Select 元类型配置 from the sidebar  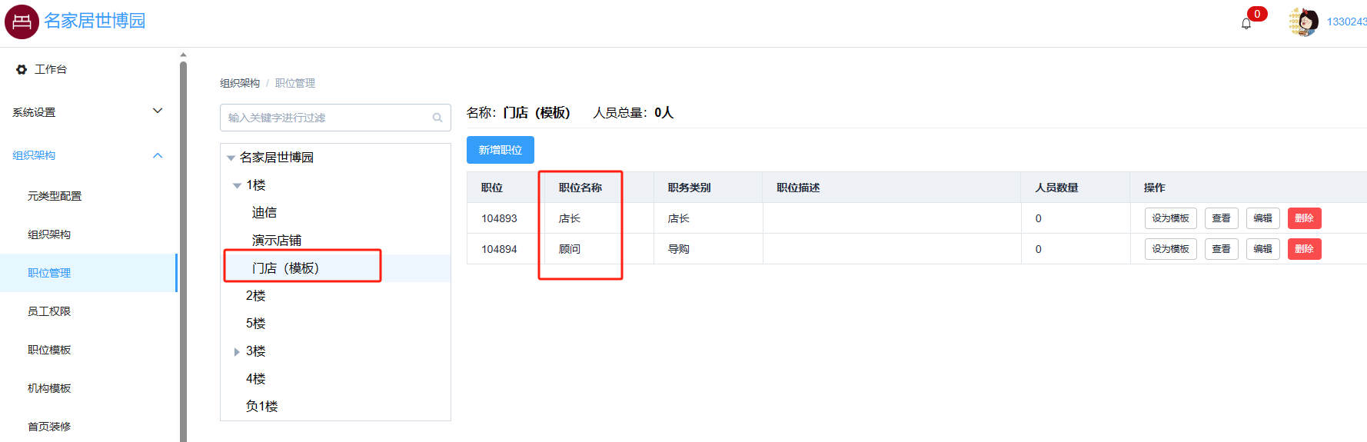click(55, 196)
